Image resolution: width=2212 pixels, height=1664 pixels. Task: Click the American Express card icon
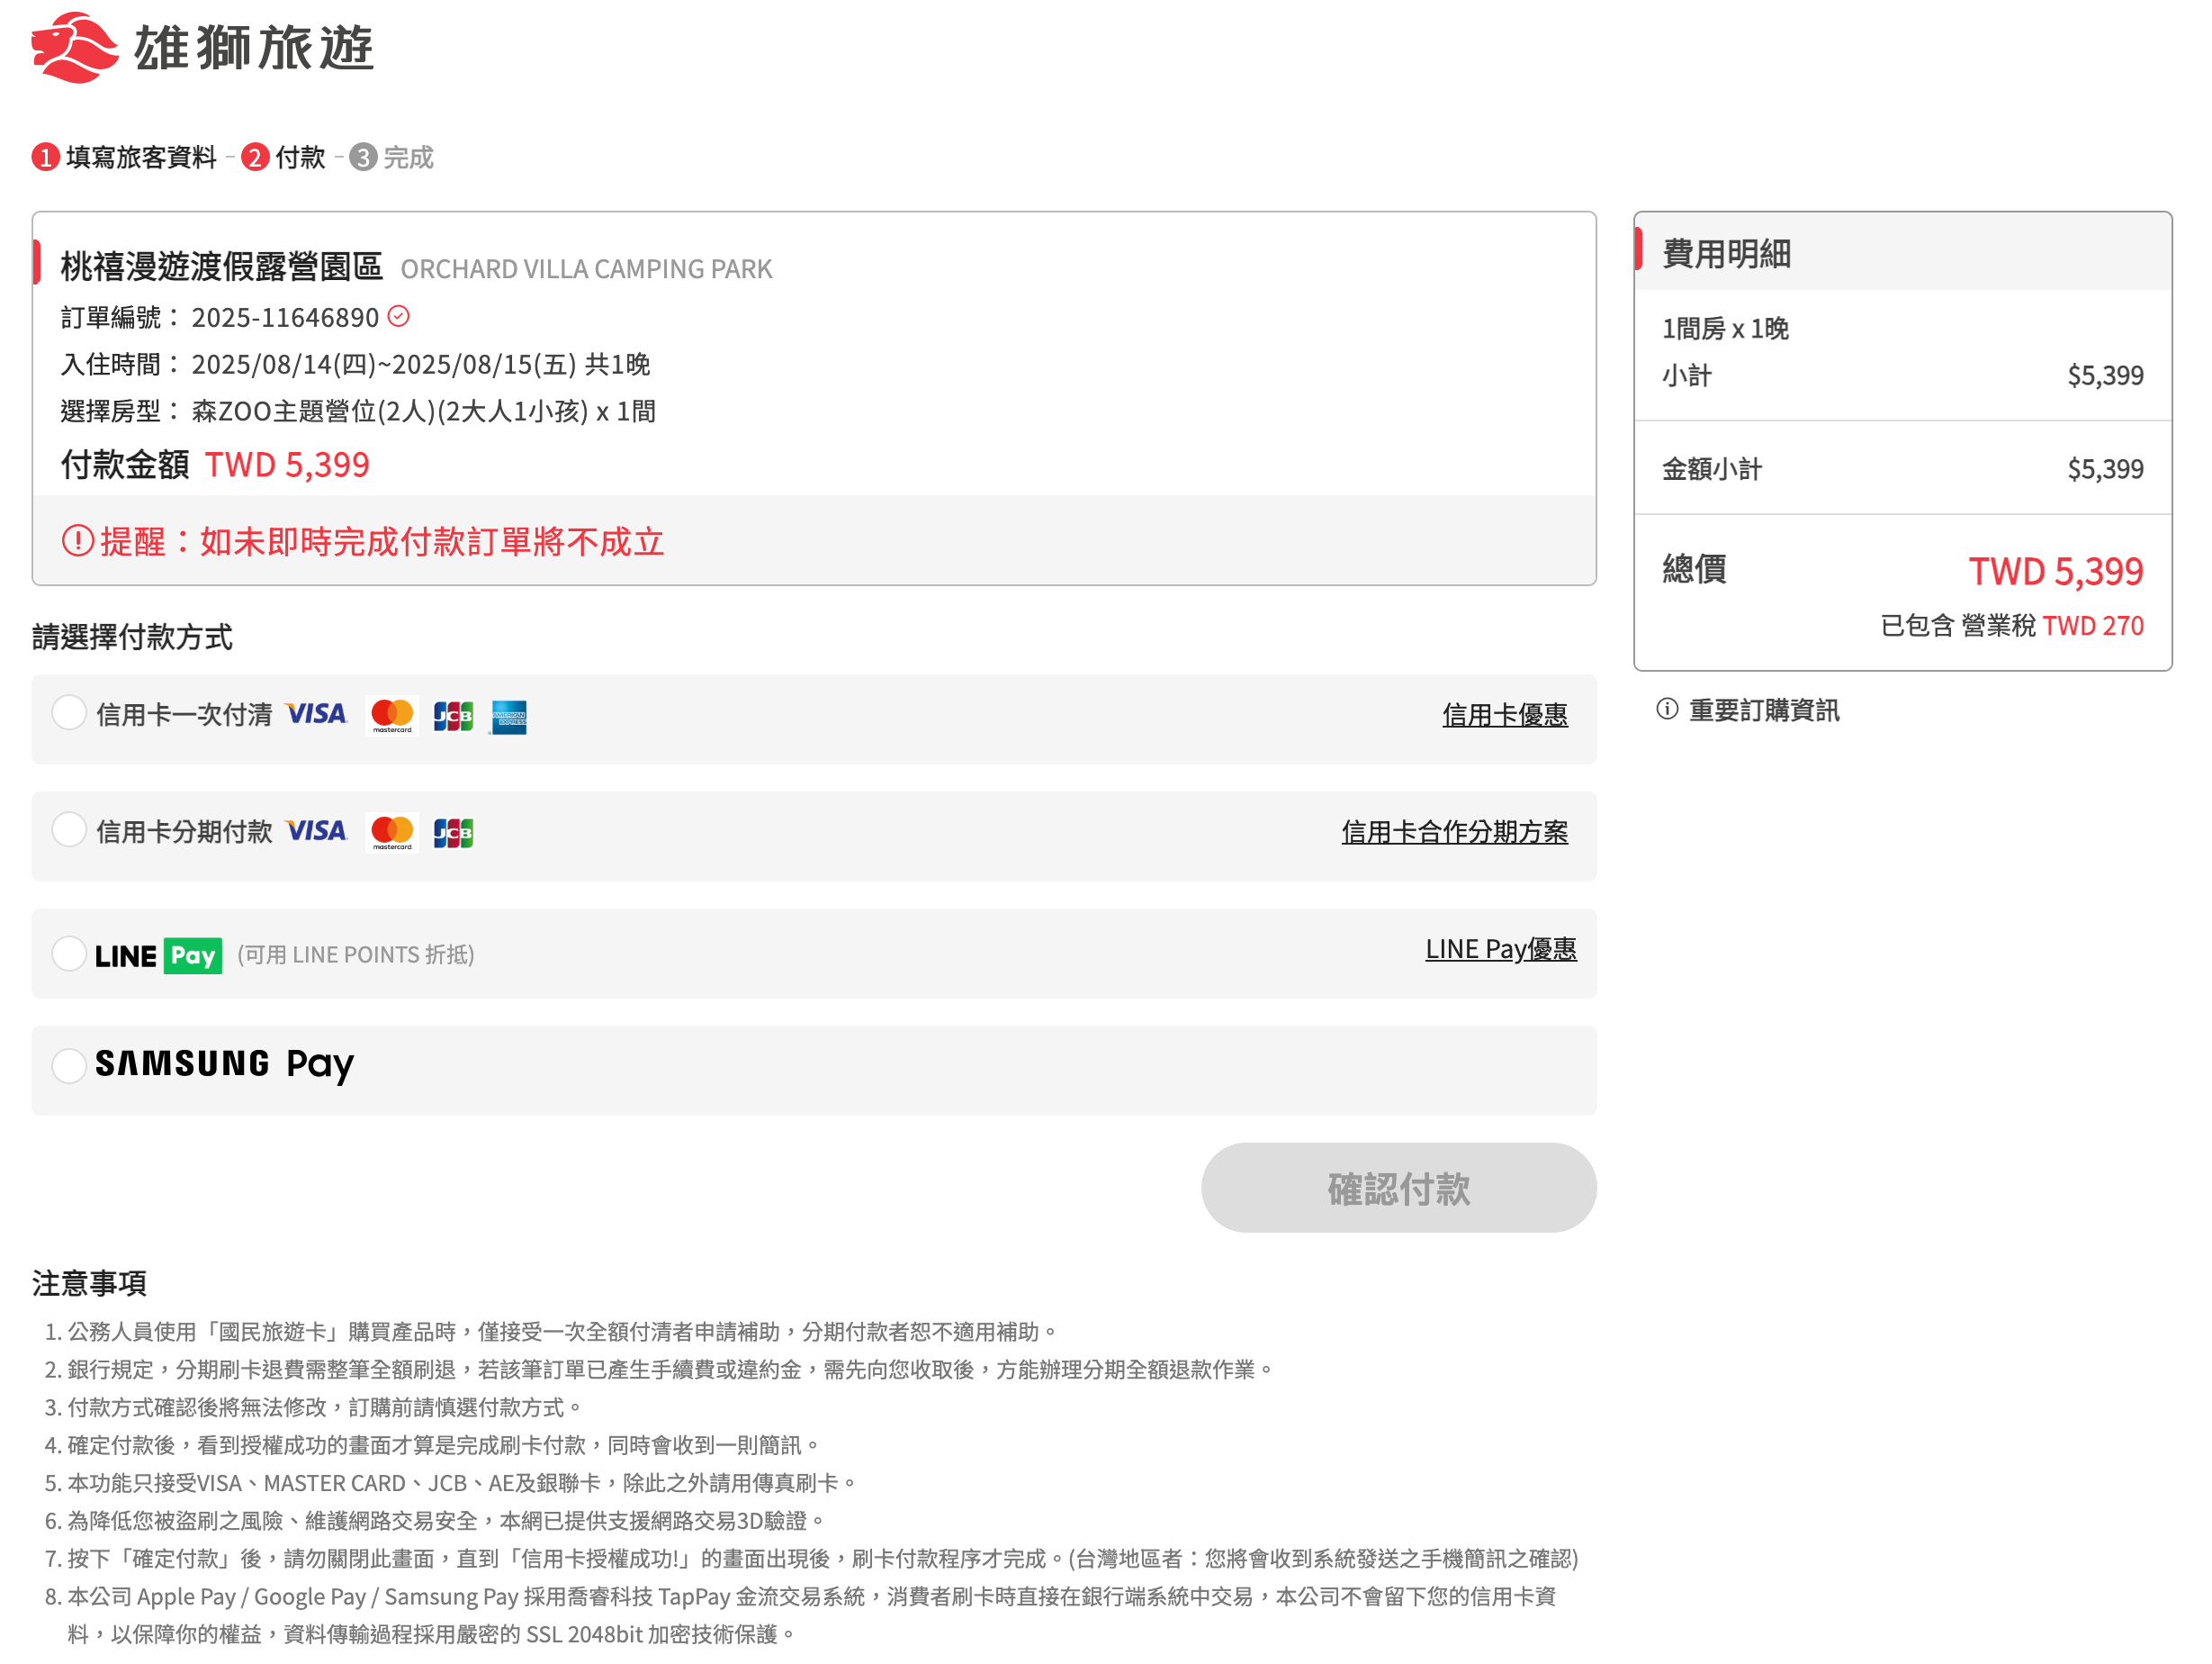click(508, 717)
